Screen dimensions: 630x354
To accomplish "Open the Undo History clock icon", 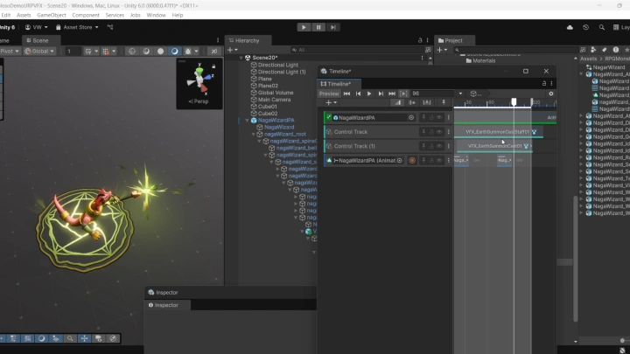I will click(585, 27).
